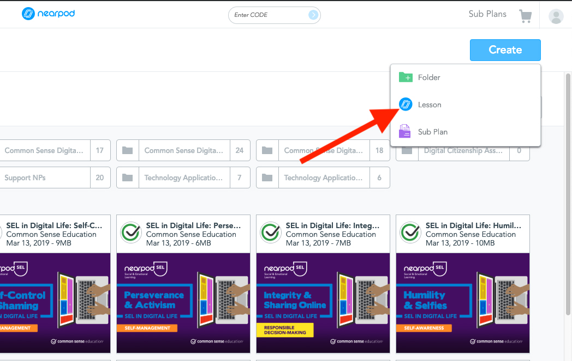The image size is (572, 361).
Task: Open the Common Sense Digita... folder with 18 items
Action: pos(323,150)
